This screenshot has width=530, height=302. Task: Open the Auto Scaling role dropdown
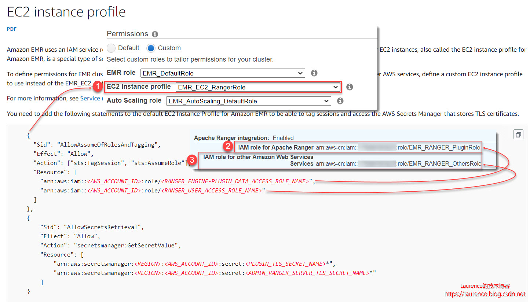click(x=249, y=101)
